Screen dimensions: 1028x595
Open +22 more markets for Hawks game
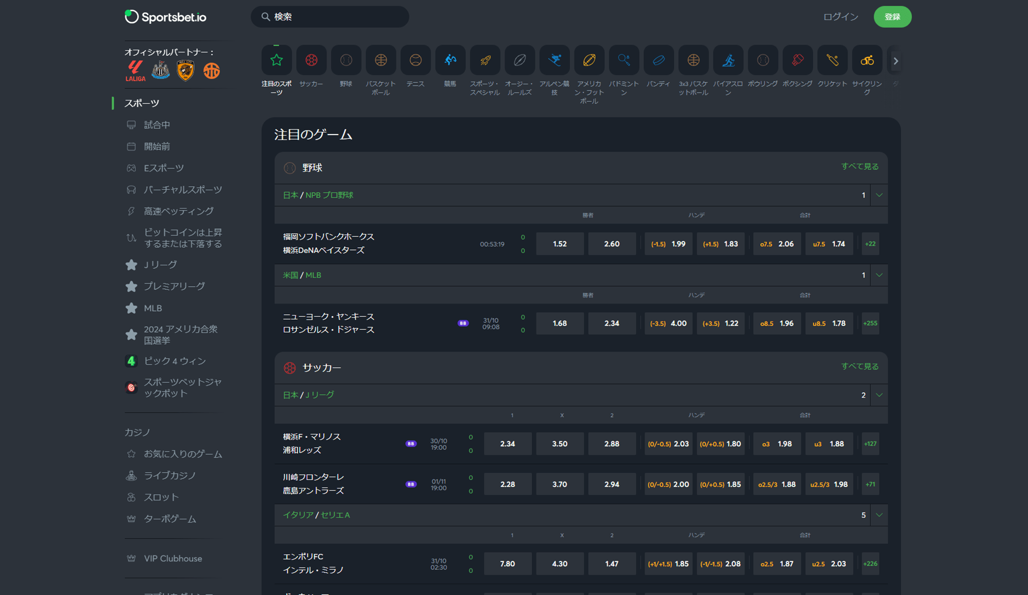(870, 244)
